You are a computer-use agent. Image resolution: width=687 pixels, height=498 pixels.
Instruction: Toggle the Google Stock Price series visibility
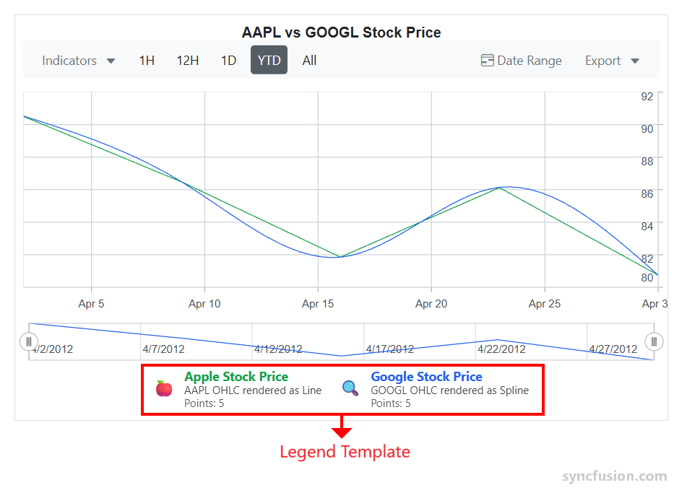(x=426, y=377)
